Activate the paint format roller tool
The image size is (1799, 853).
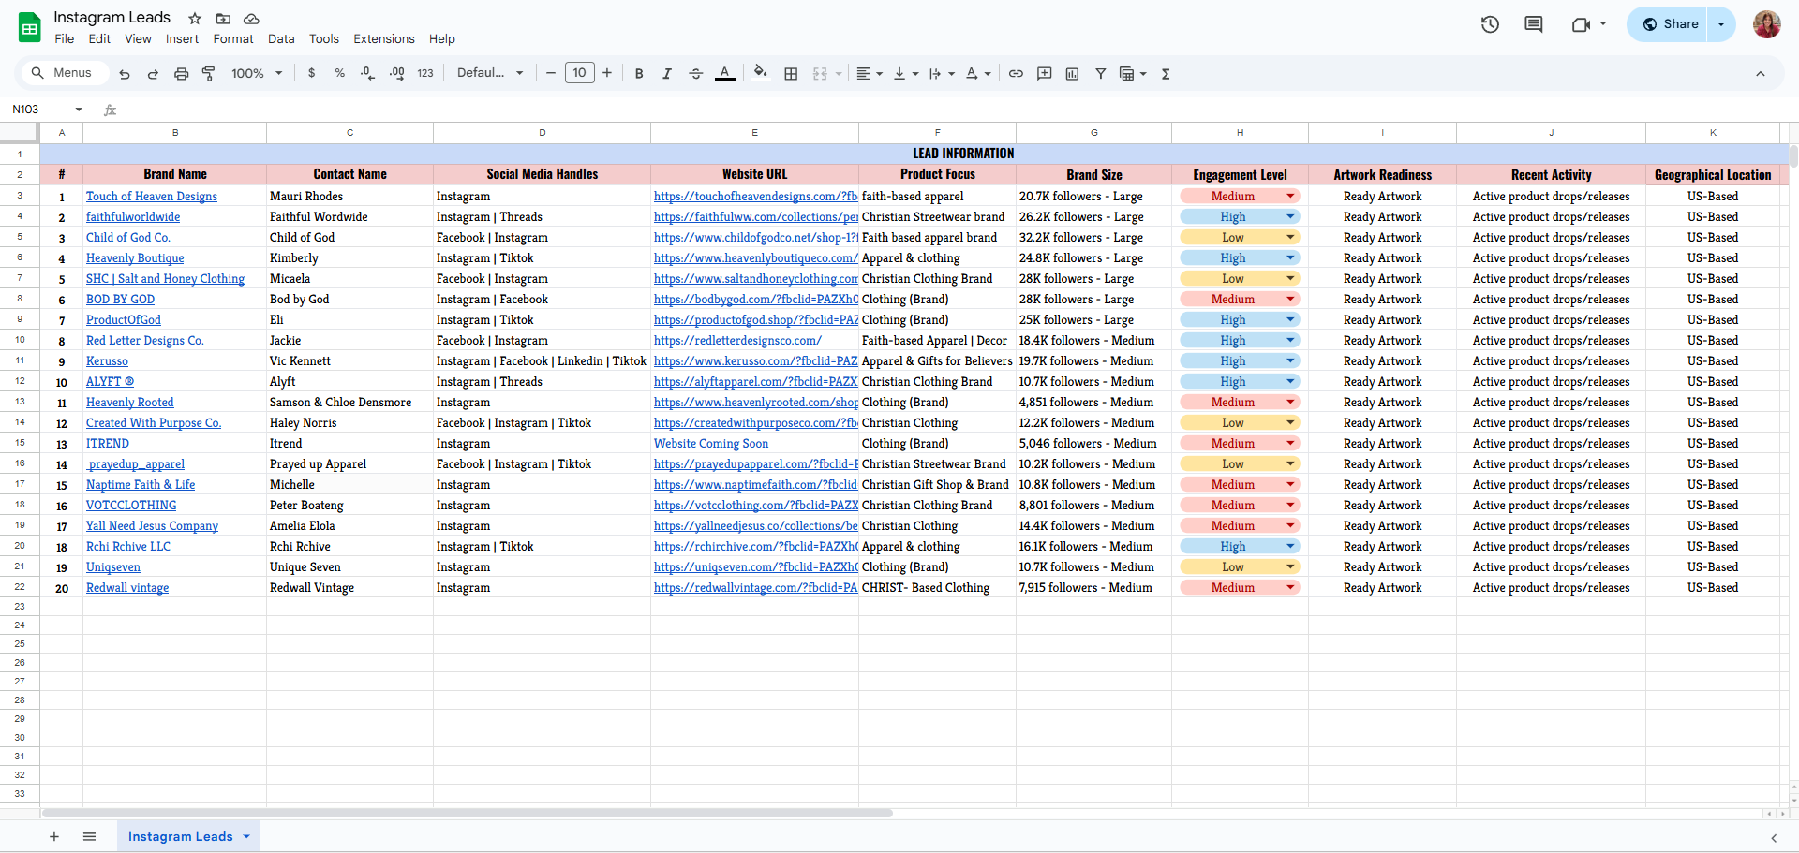click(209, 74)
